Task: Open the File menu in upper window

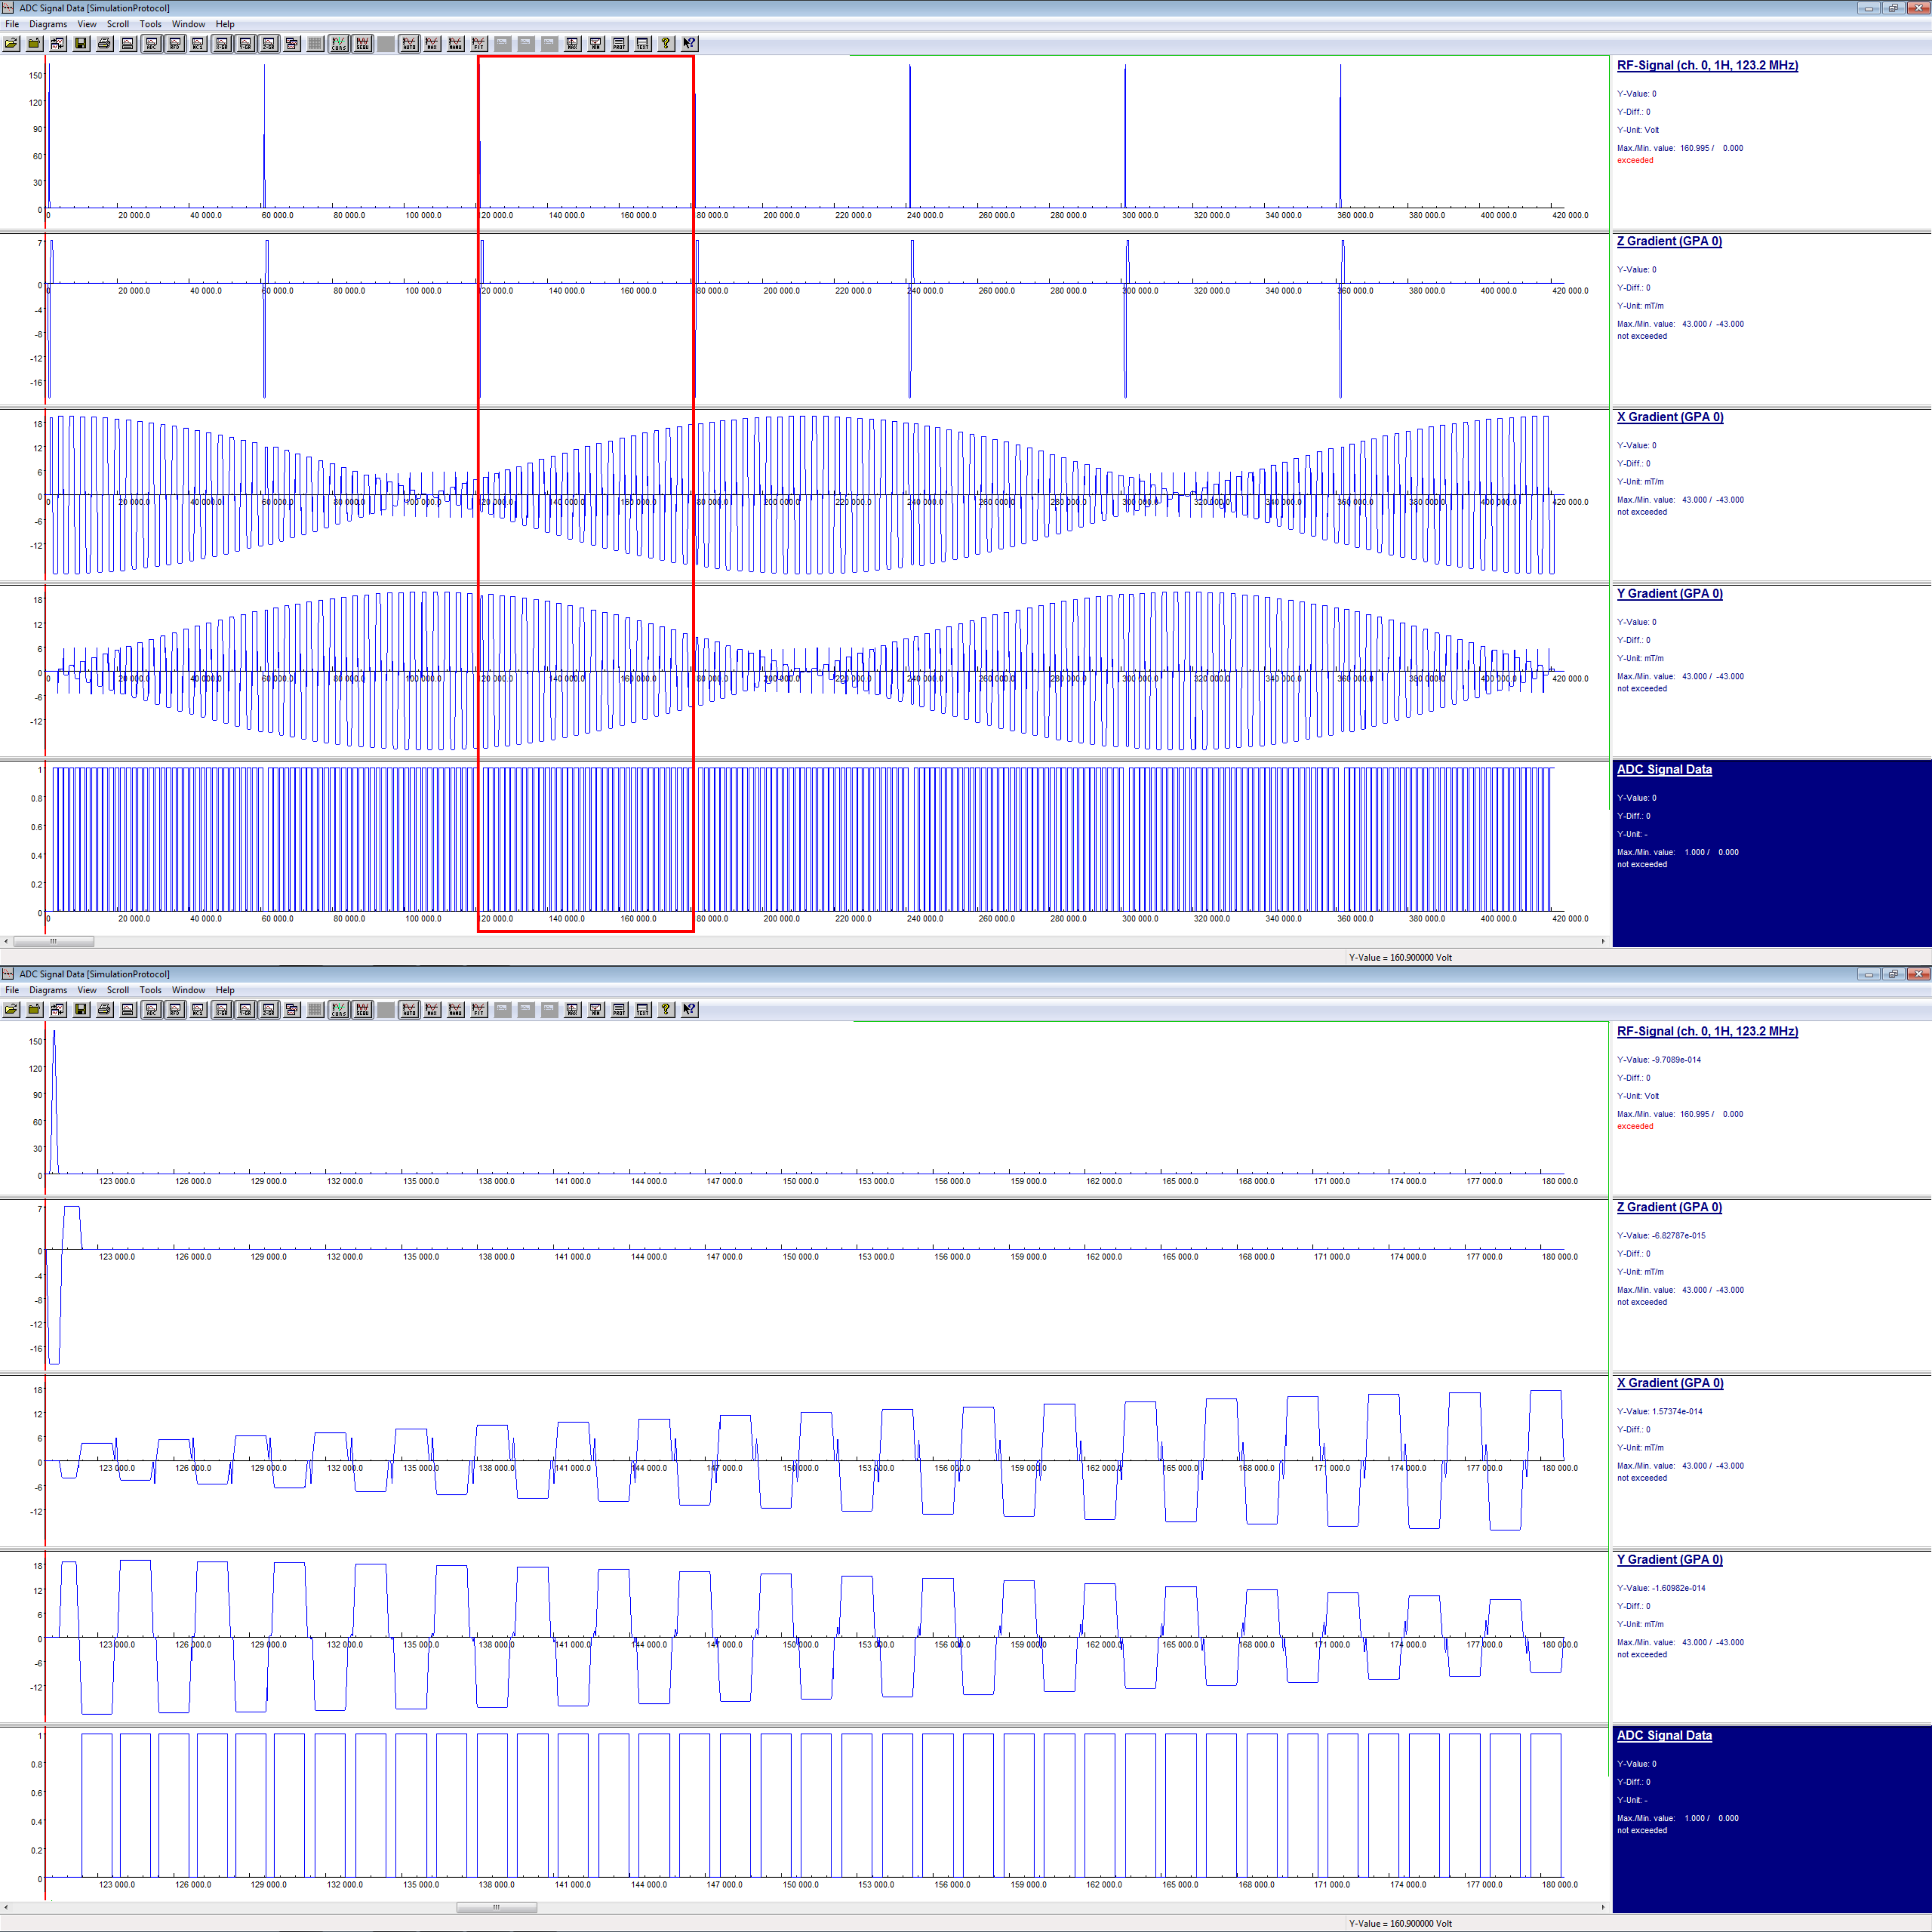Action: click(12, 24)
